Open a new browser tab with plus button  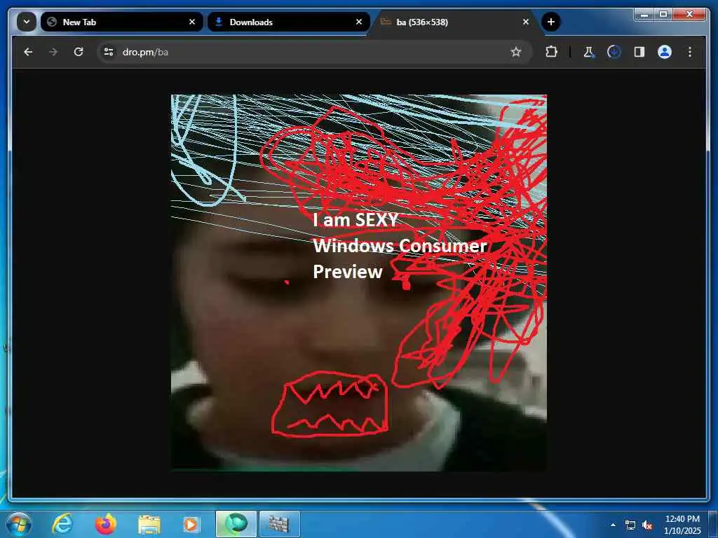coord(551,22)
